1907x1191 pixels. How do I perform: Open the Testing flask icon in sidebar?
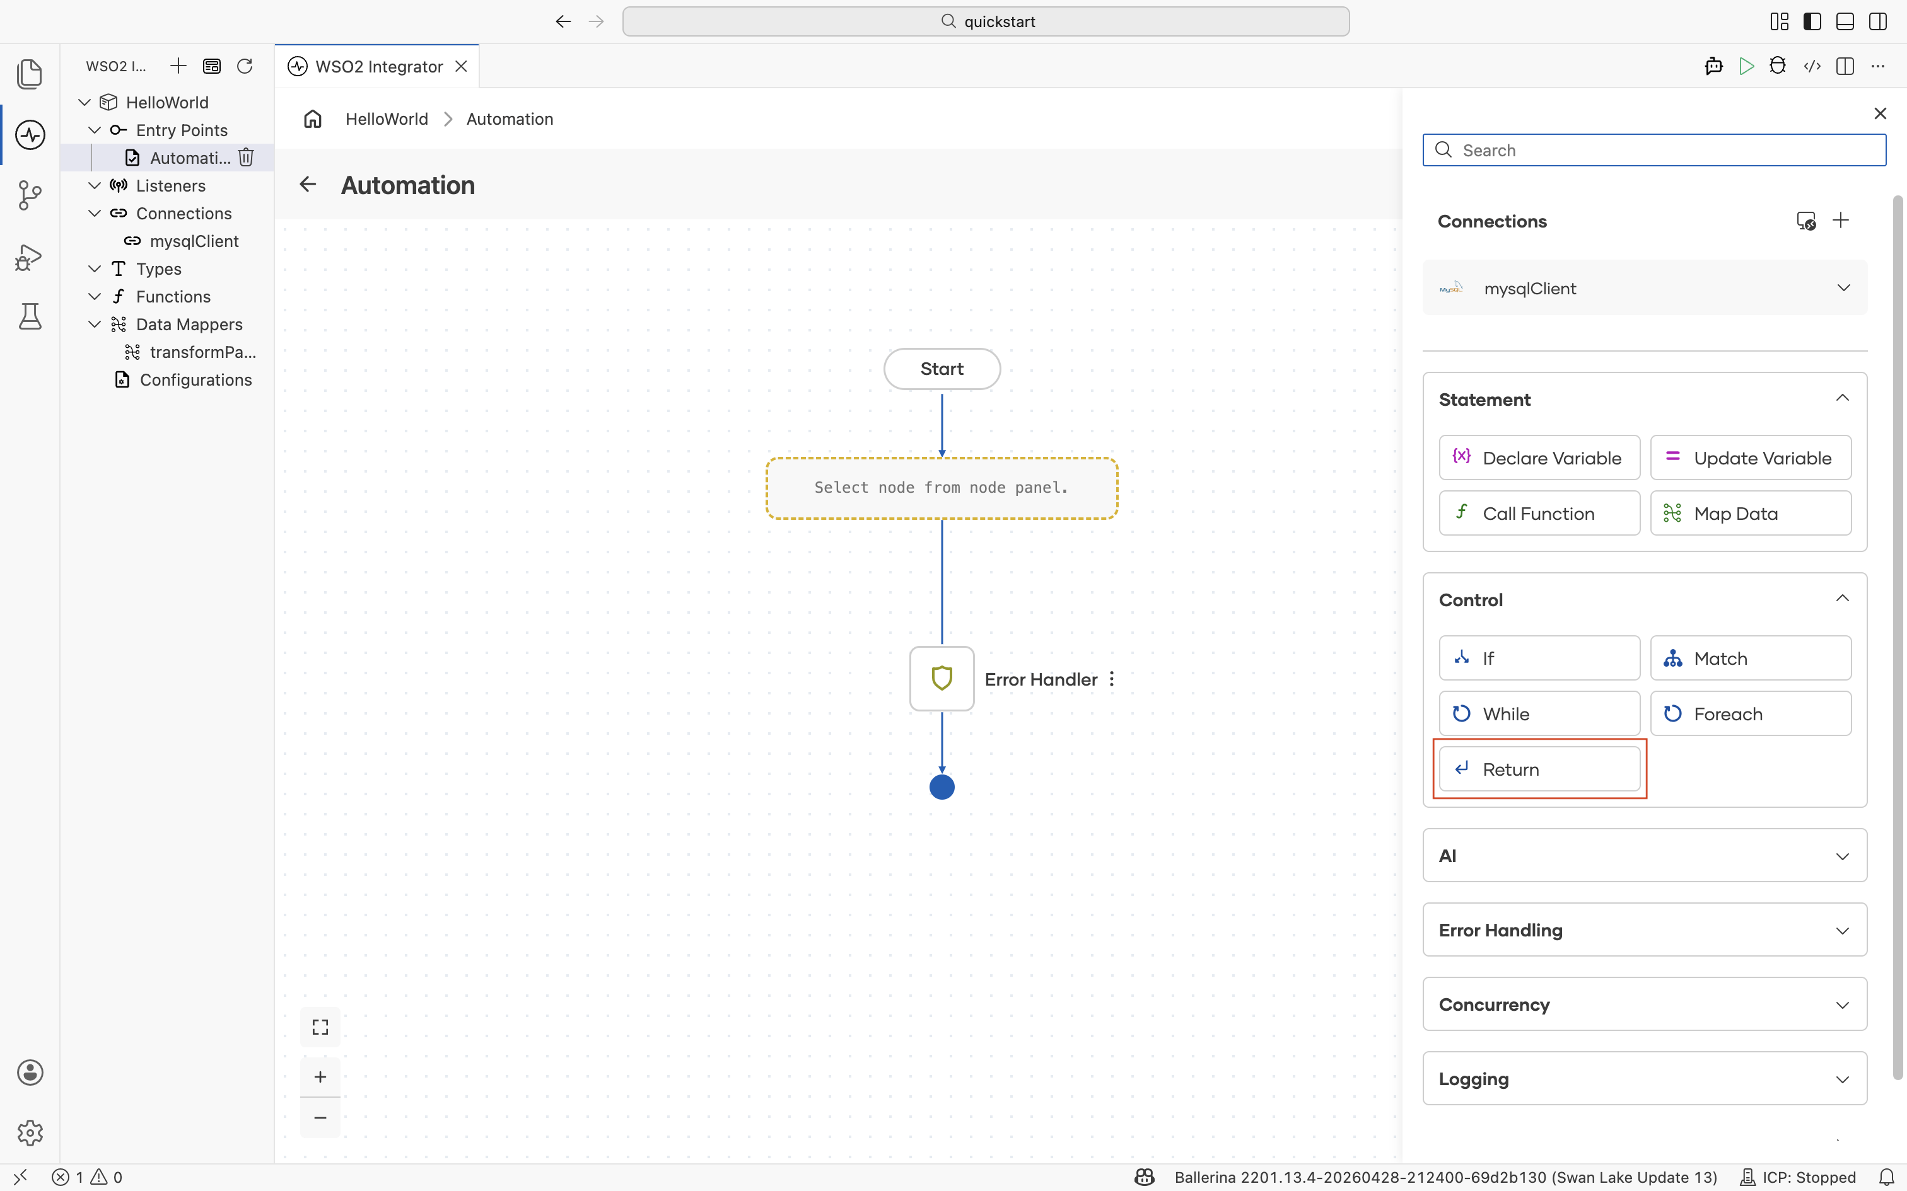(30, 316)
